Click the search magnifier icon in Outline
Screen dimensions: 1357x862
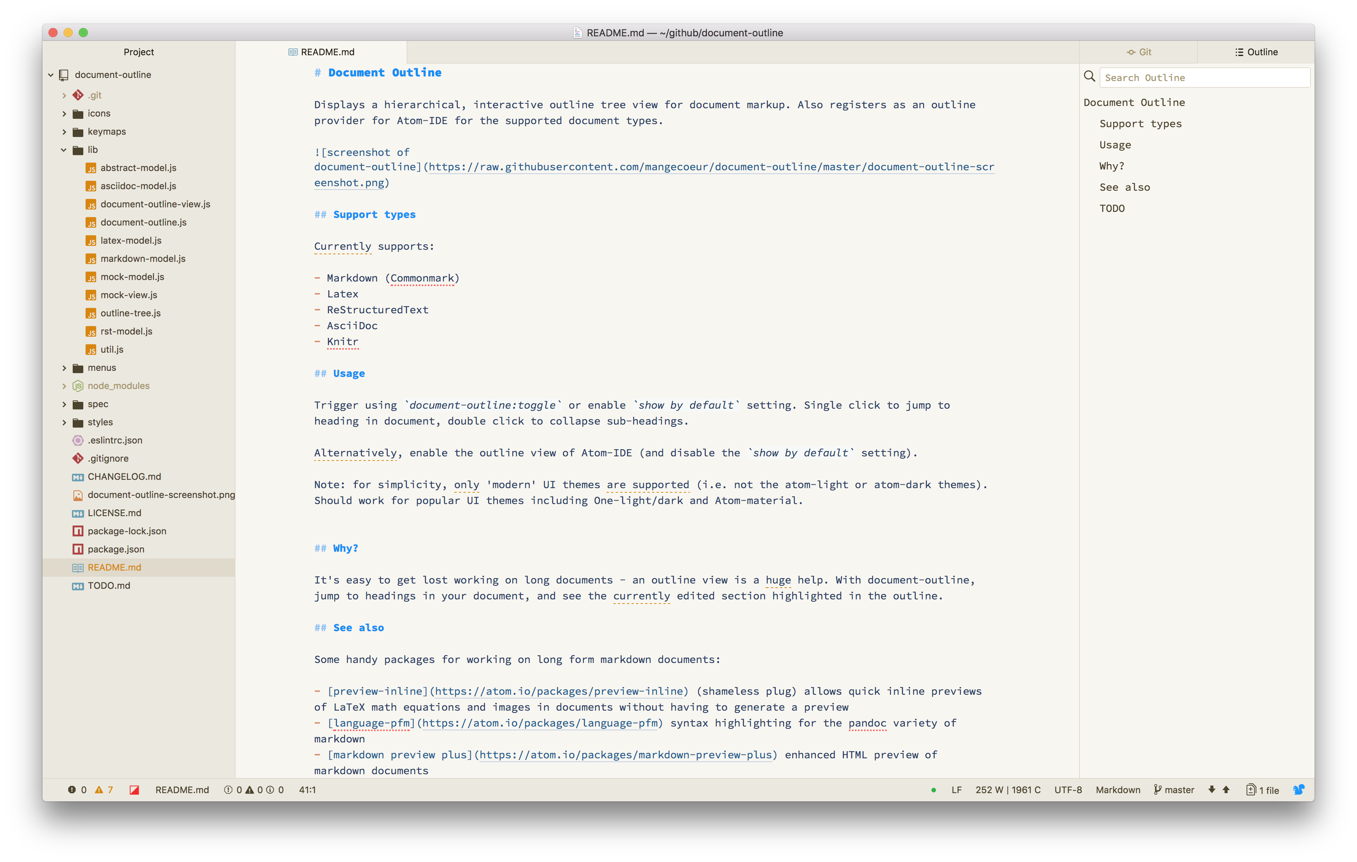point(1089,76)
